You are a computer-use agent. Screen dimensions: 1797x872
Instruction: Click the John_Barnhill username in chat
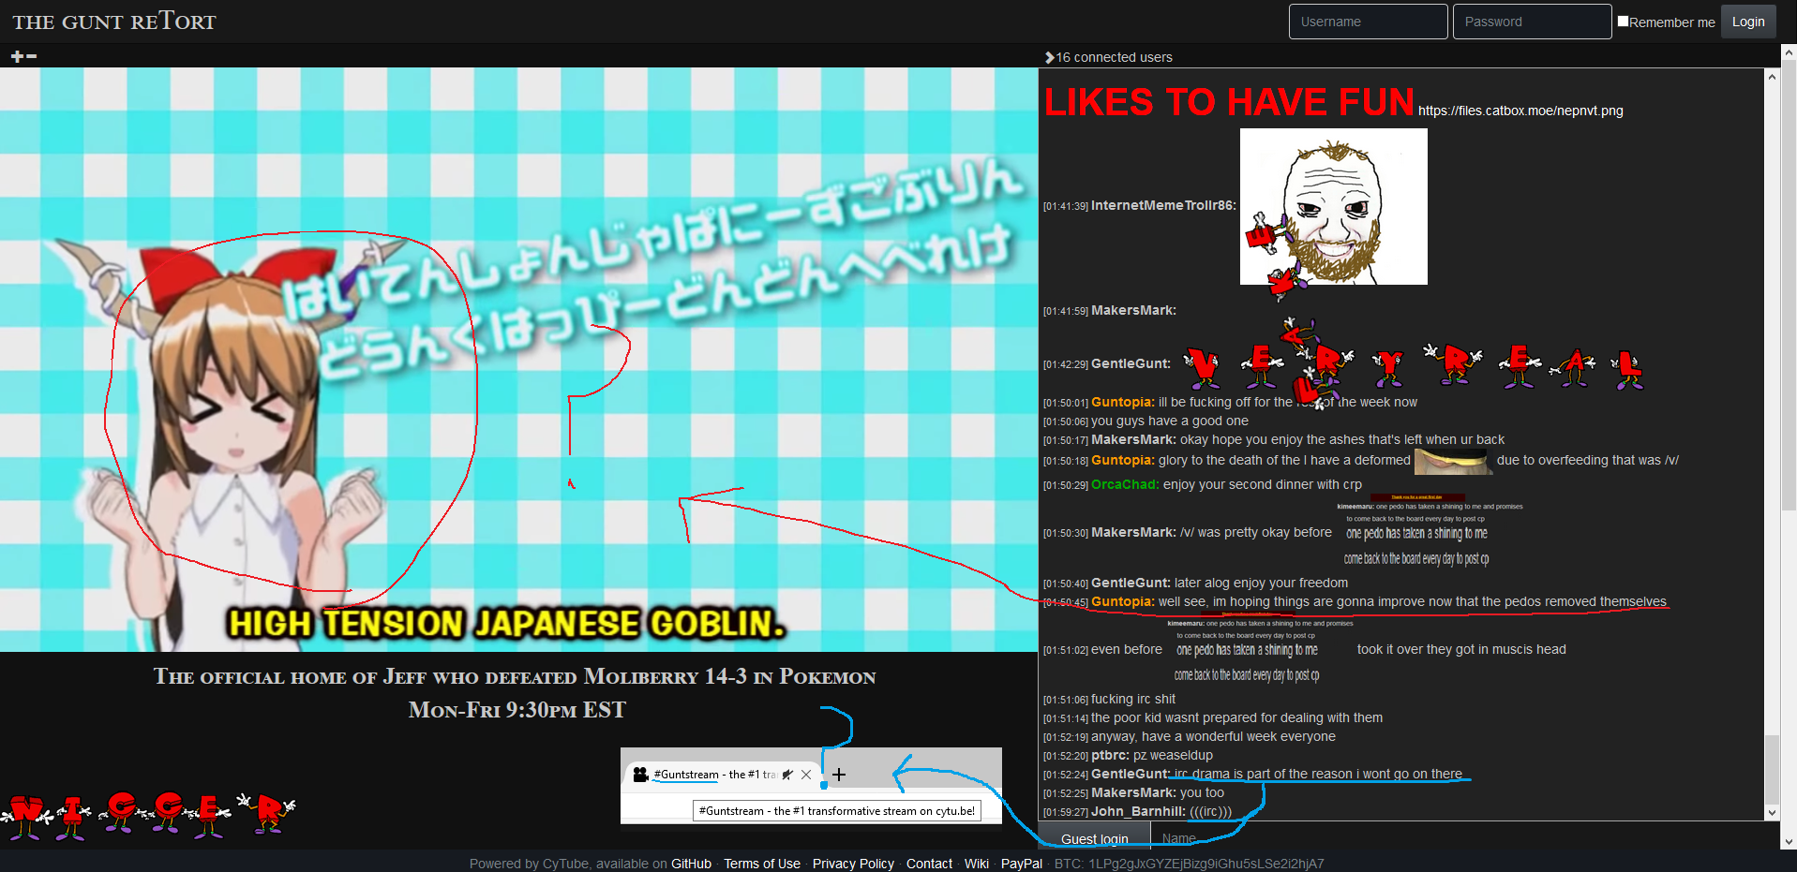[1138, 811]
